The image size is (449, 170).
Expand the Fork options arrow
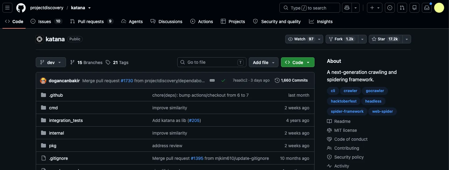(363, 39)
